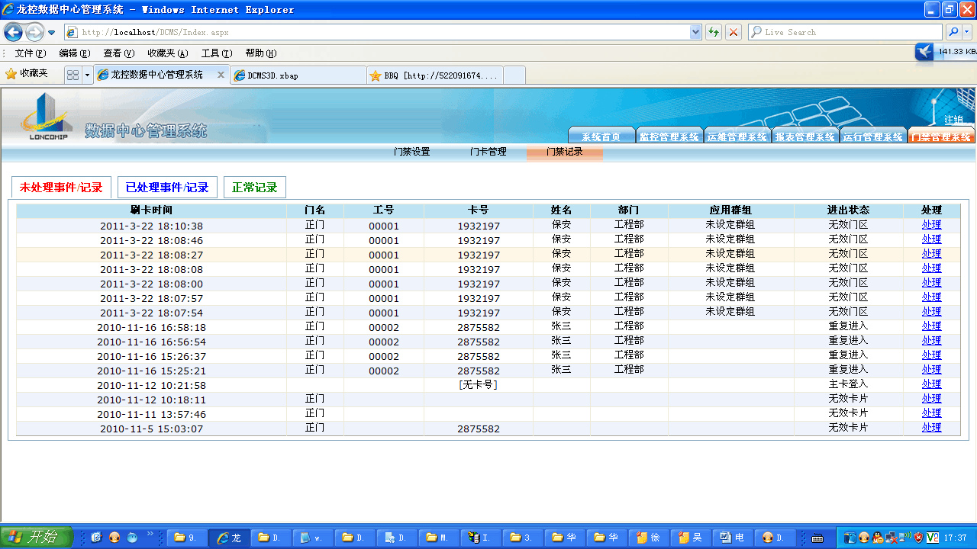The height and width of the screenshot is (549, 977).
Task: Open the 编辑(E) menu
Action: pyautogui.click(x=75, y=53)
